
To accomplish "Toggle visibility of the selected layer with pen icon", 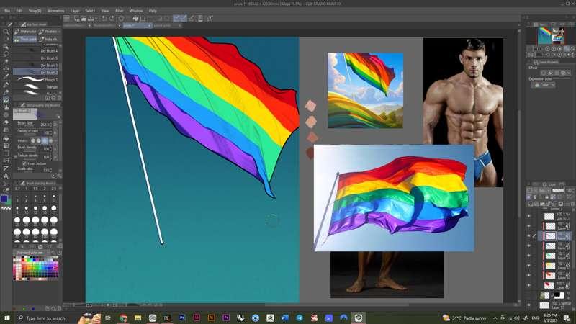I will point(529,236).
